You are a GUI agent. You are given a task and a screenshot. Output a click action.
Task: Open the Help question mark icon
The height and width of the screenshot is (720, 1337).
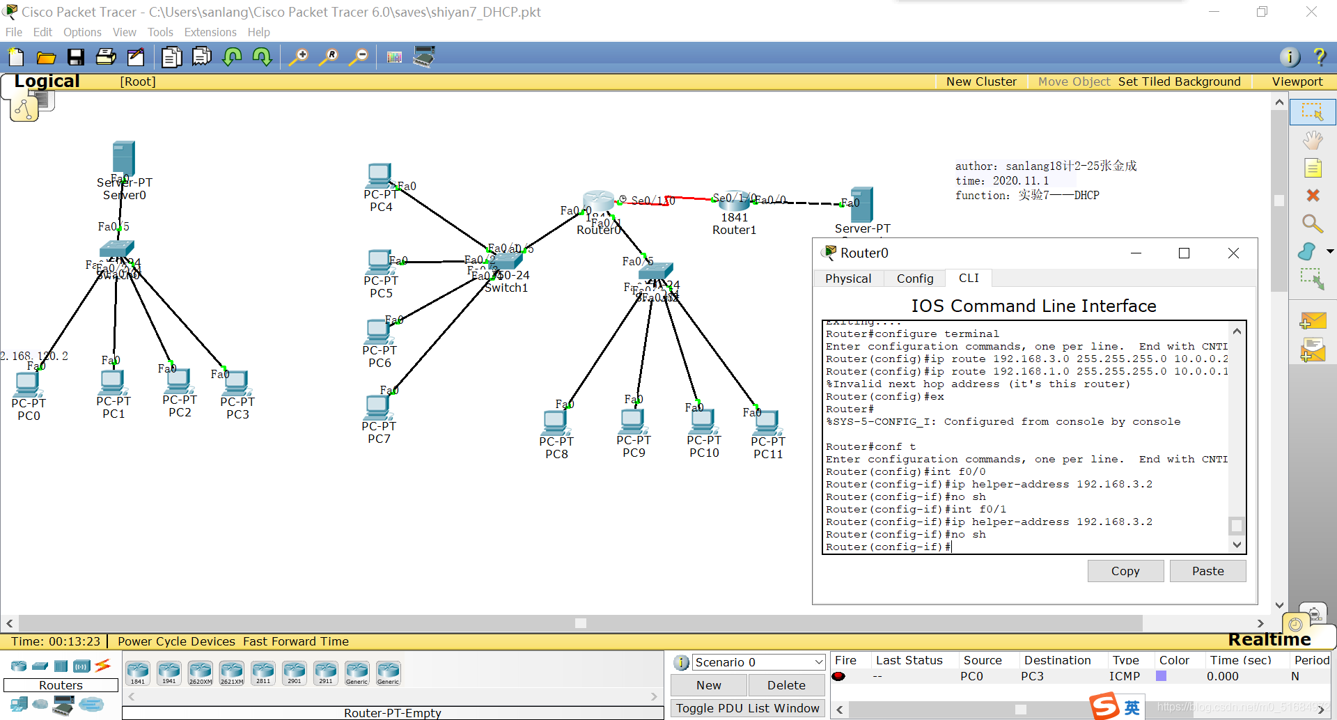(1319, 57)
